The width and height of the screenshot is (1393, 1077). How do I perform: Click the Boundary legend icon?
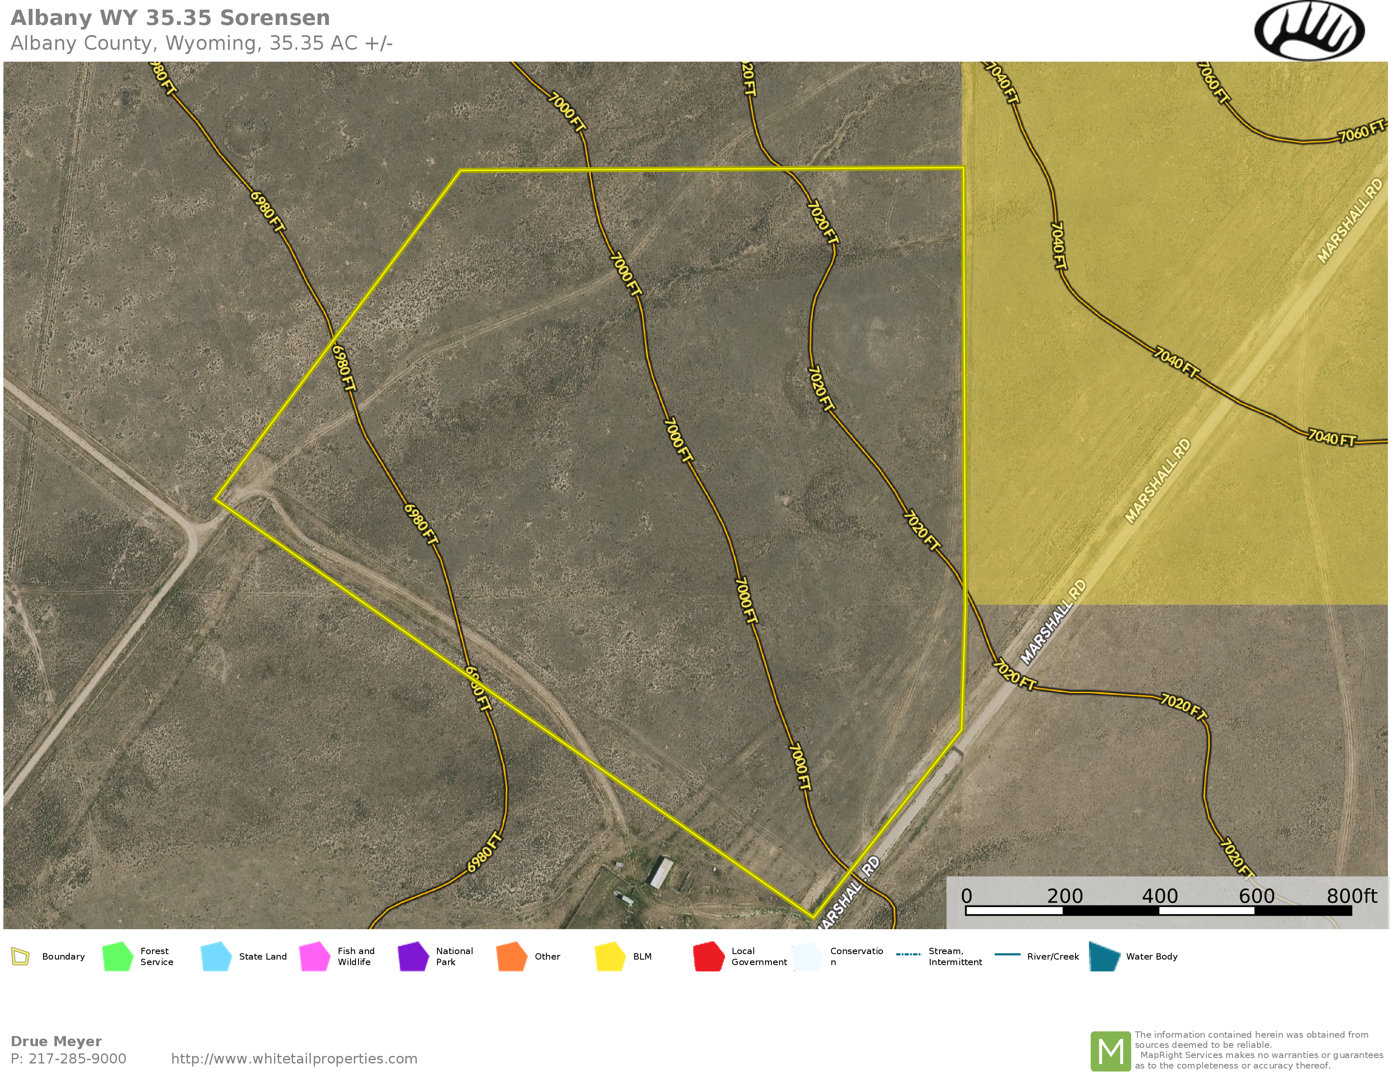[x=20, y=956]
